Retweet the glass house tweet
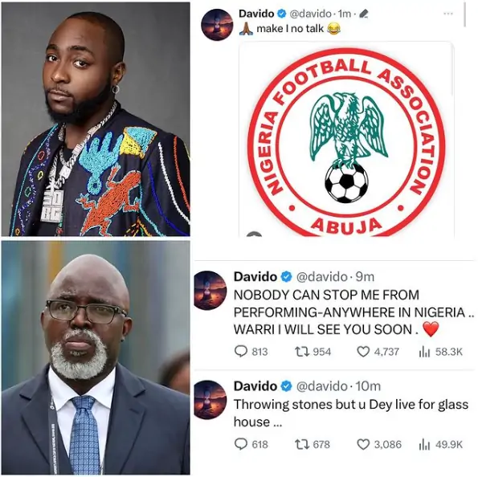The image size is (478, 477). pyautogui.click(x=302, y=444)
